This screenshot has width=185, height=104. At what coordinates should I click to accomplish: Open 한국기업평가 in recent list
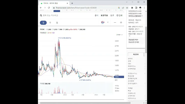133,83
